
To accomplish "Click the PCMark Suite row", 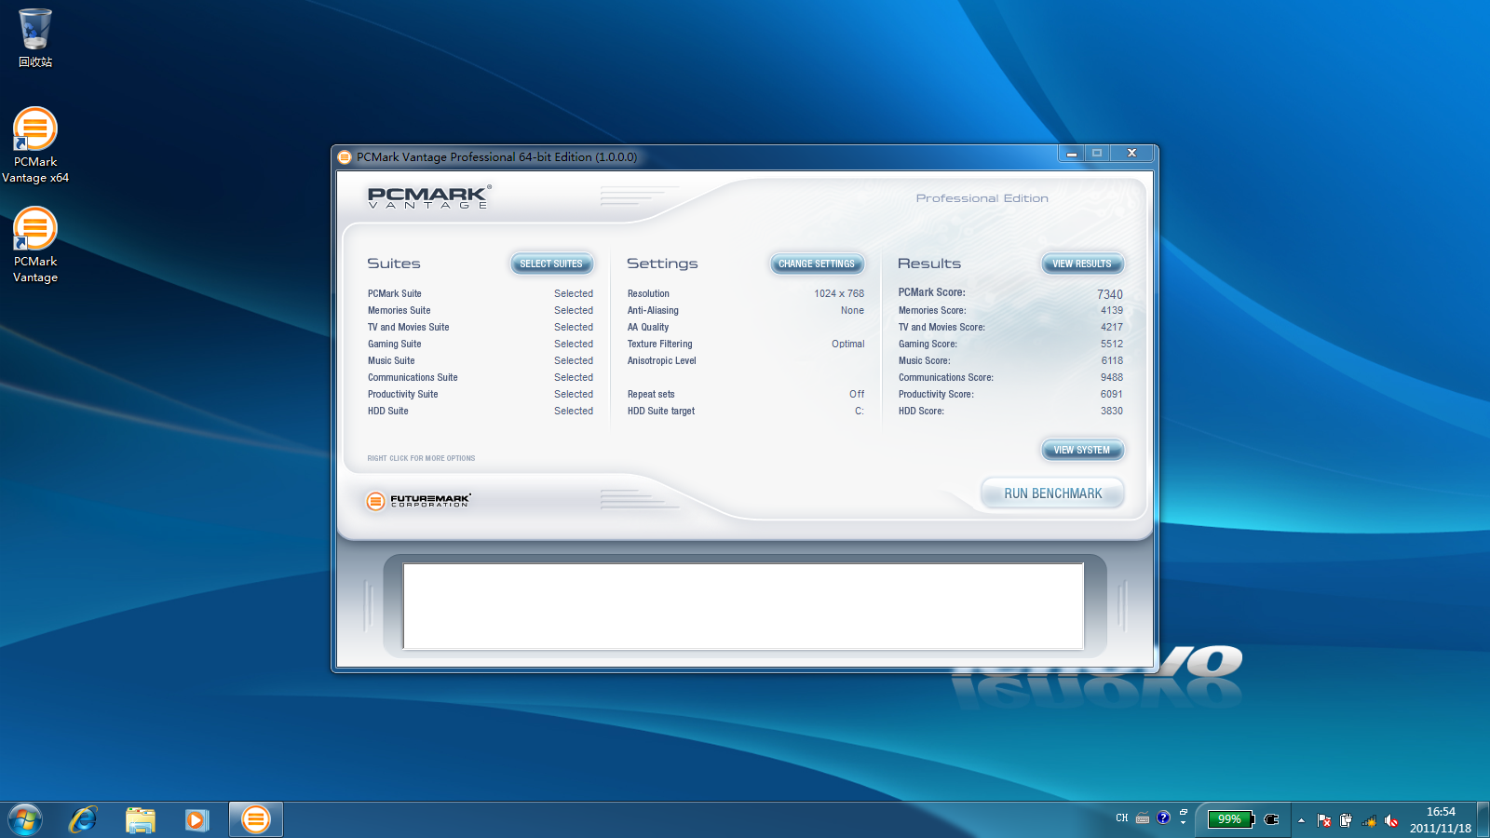I will tap(481, 293).
